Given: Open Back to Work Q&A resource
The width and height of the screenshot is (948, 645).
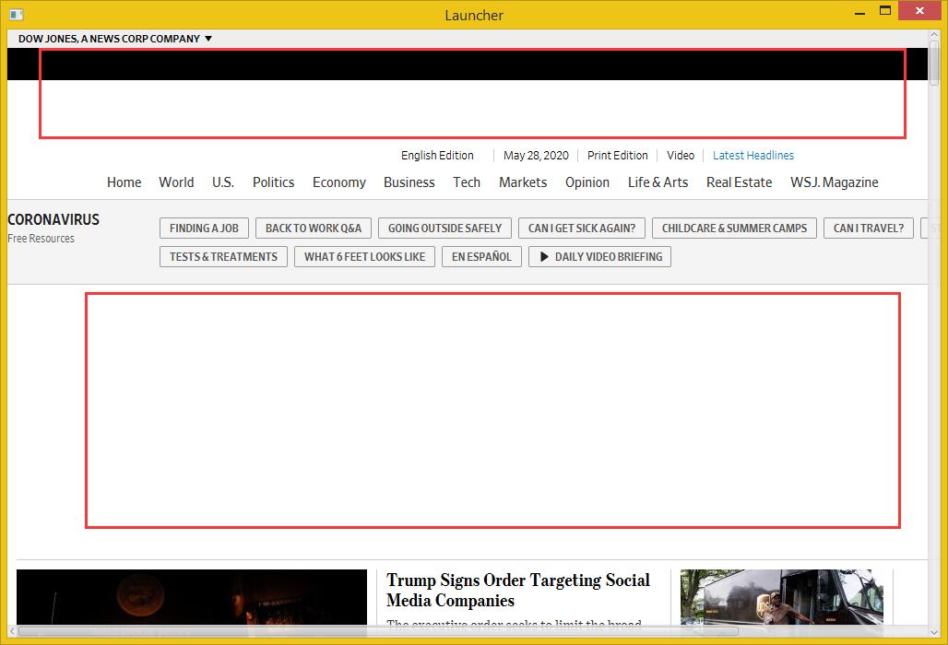Looking at the screenshot, I should [x=314, y=229].
